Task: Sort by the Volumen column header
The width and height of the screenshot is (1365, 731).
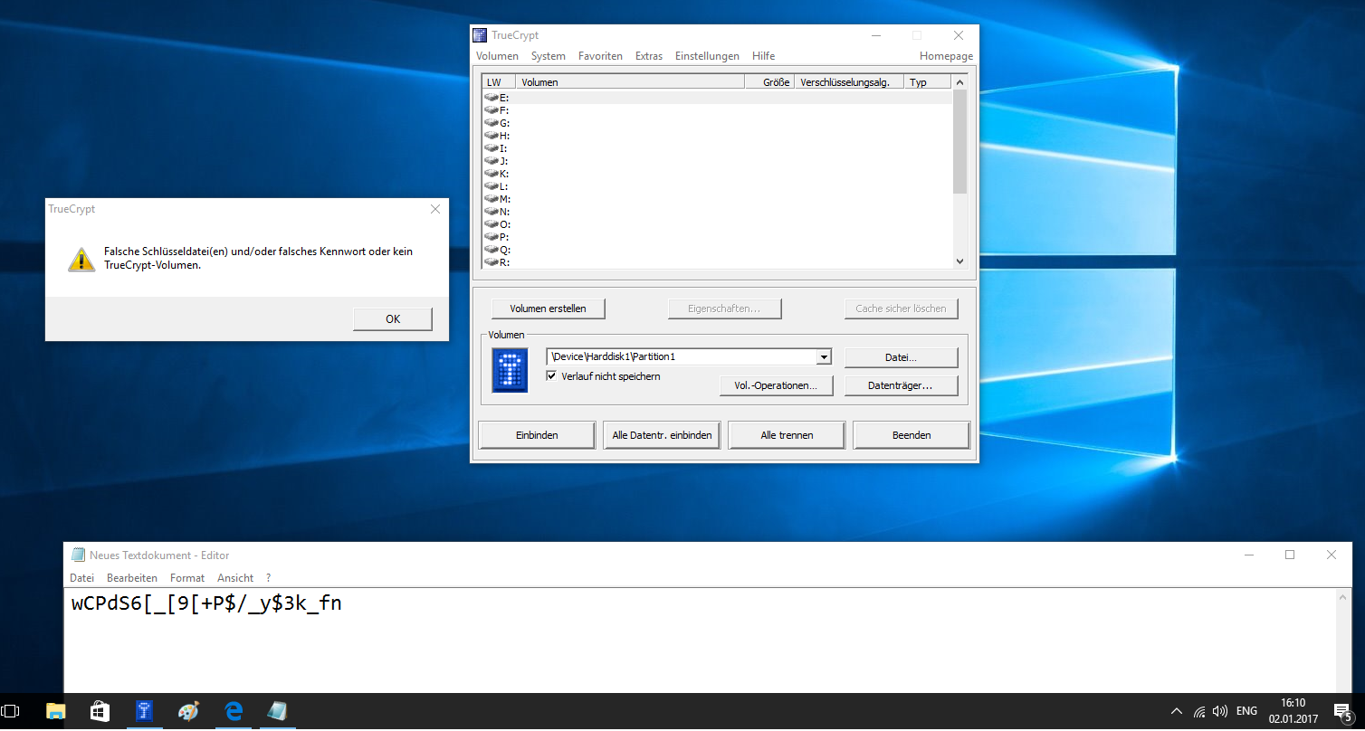Action: (x=629, y=82)
